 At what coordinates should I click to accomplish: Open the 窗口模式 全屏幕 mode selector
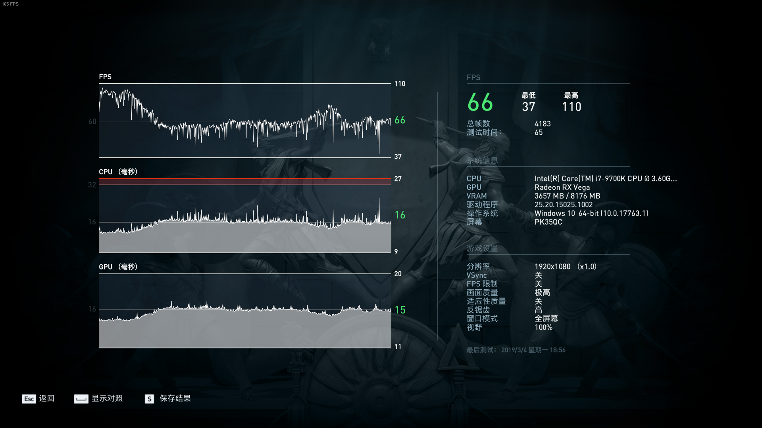(x=547, y=319)
